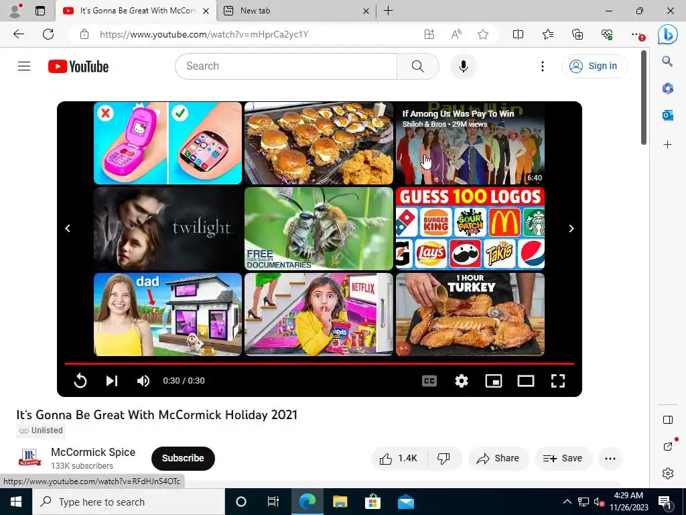686x515 pixels.
Task: Open the dad dog house thumbnail
Action: [167, 314]
